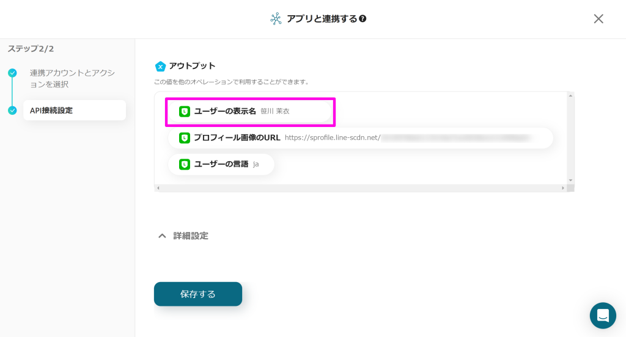Screen dimensions: 626x337
Task: Click the 詳細設定 section label
Action: point(191,236)
